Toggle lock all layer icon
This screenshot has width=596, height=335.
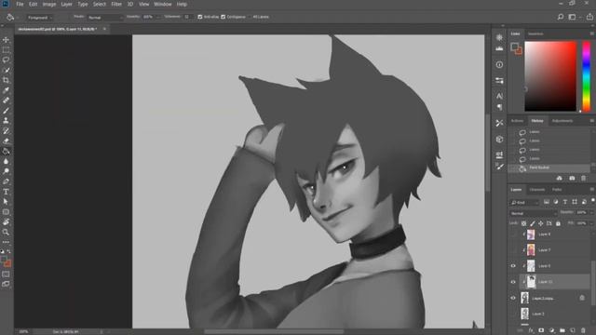[x=558, y=223]
